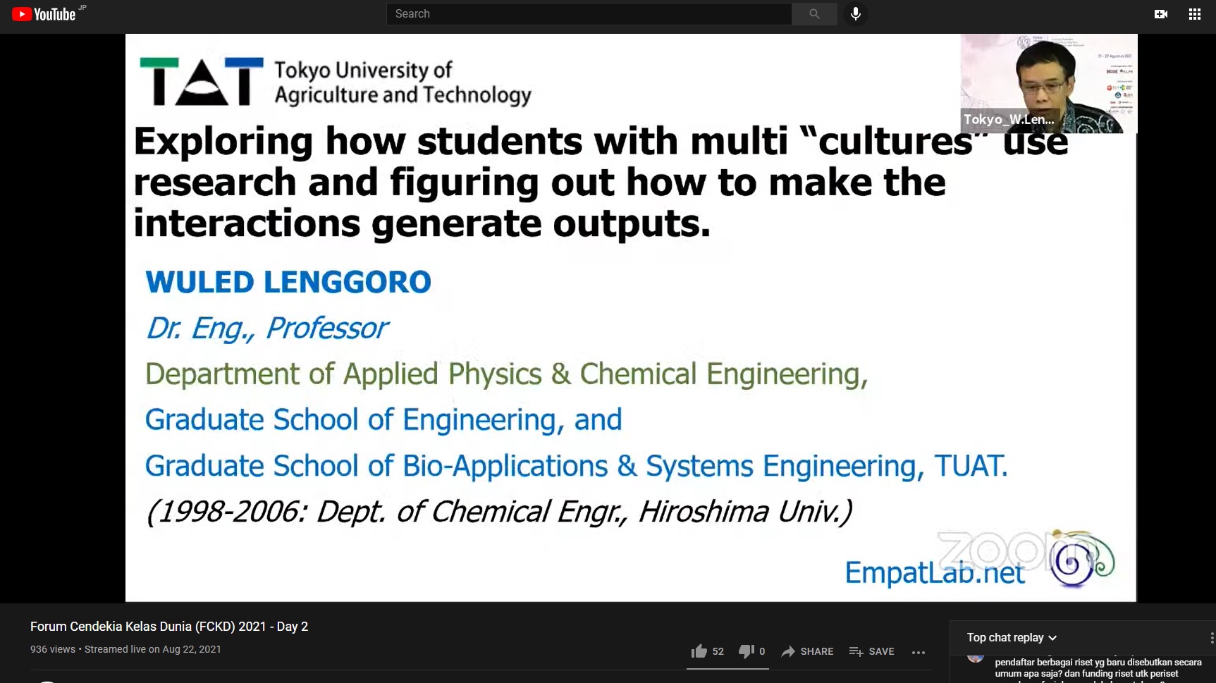
Task: Open the Create video camera icon
Action: pos(1160,14)
